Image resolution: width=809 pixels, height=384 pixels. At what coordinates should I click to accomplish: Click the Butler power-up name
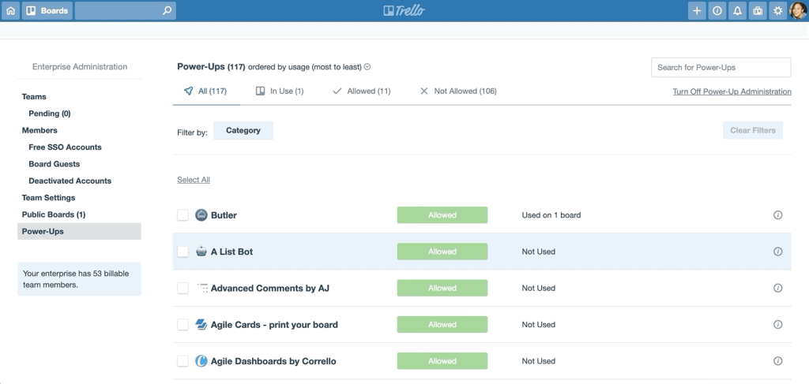pos(224,215)
